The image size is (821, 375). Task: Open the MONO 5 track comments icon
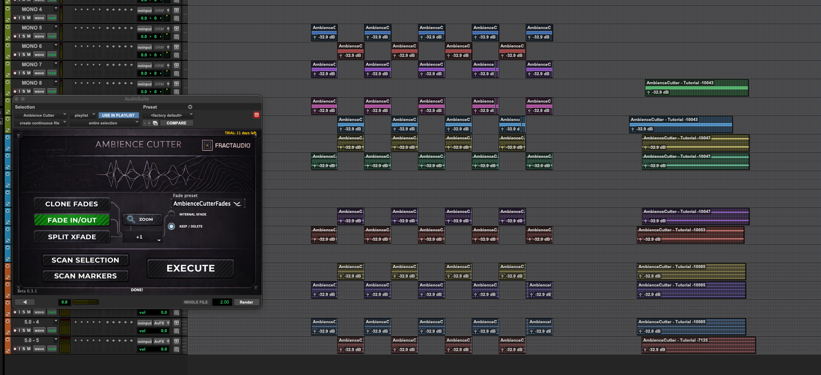click(x=177, y=37)
